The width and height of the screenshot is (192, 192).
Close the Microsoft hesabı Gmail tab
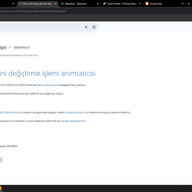tap(55, 4)
